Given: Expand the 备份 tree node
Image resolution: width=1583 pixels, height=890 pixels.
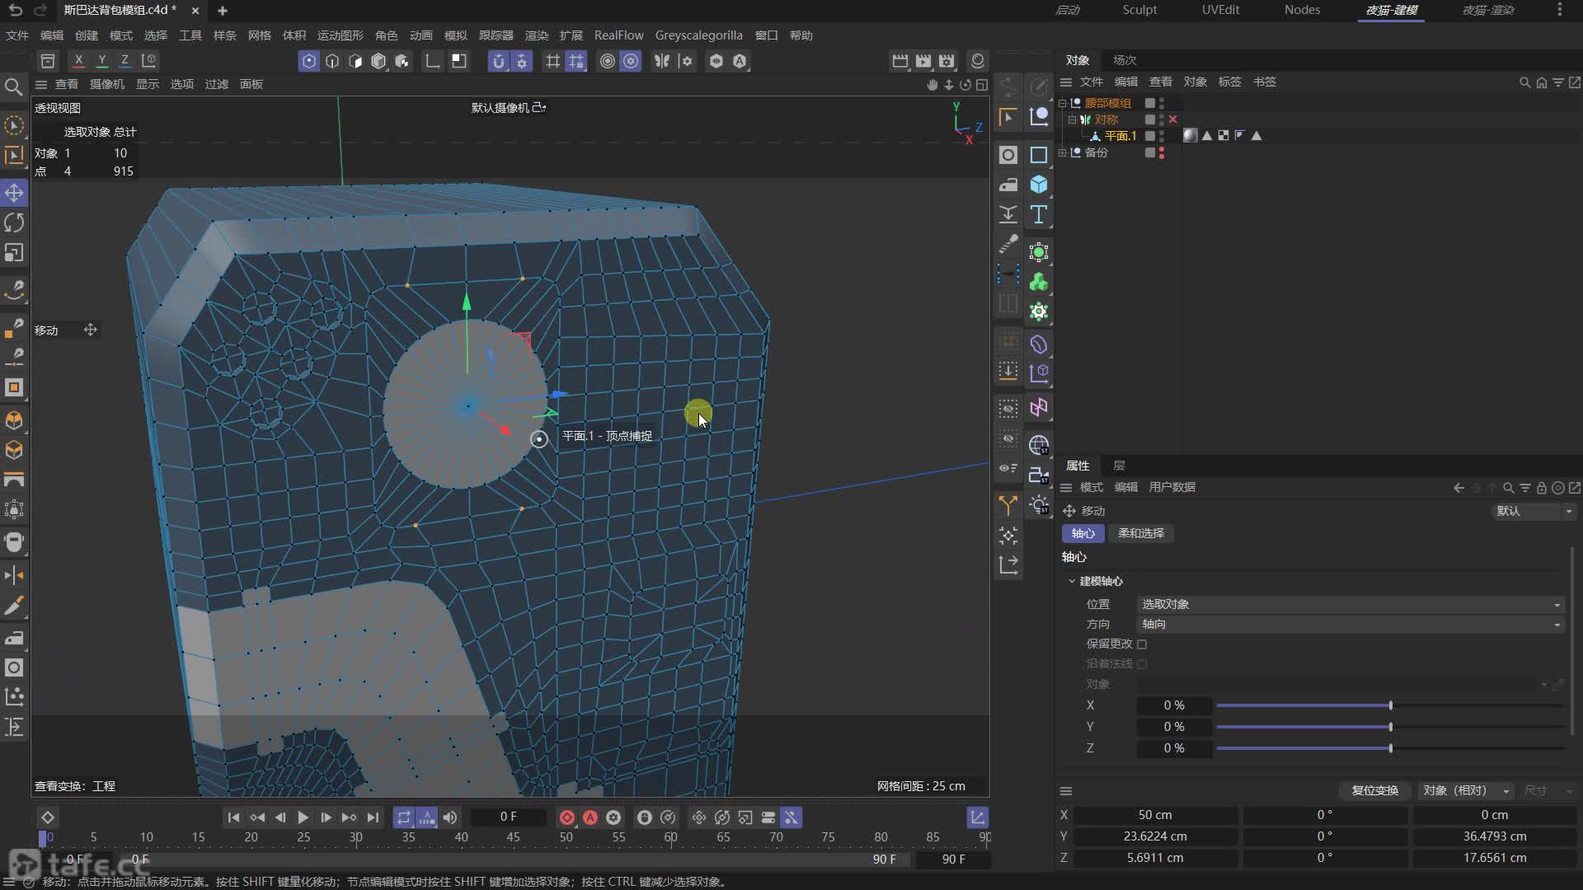Looking at the screenshot, I should [x=1063, y=152].
